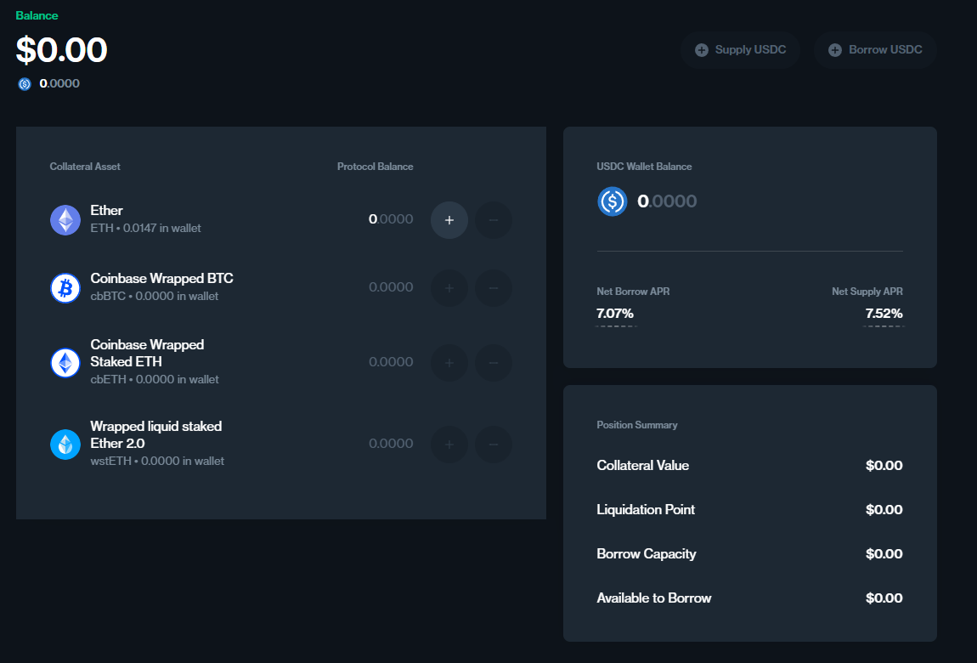Withdraw cbBTC using the minus button
The height and width of the screenshot is (663, 977).
[x=494, y=288]
